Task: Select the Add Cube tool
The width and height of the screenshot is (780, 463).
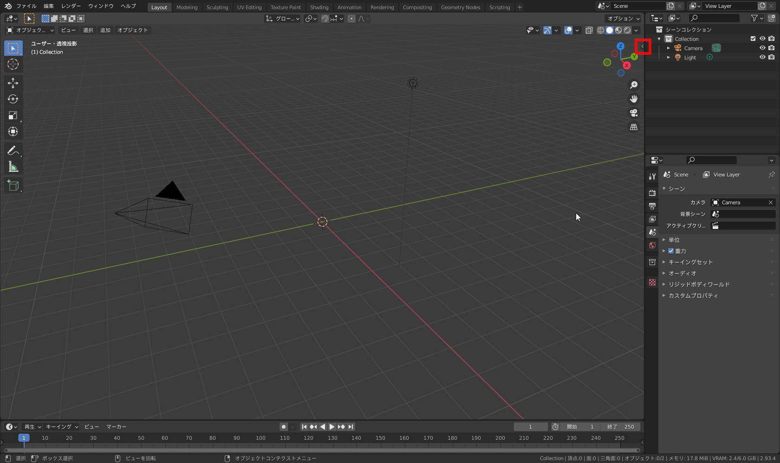Action: [13, 185]
